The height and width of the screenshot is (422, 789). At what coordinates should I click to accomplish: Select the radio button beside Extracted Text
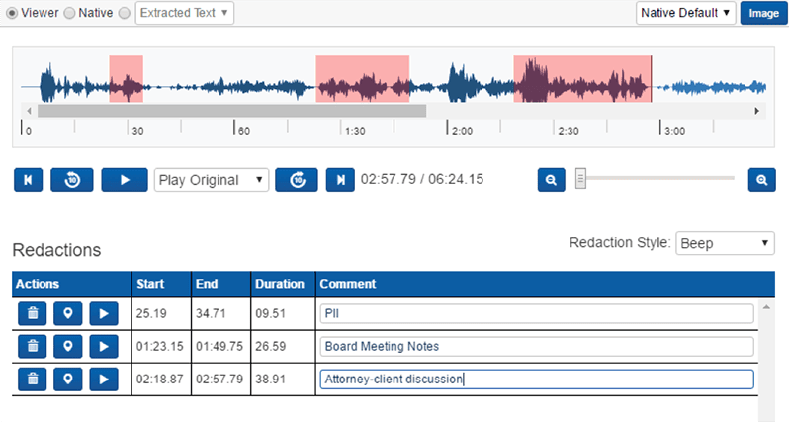(x=125, y=13)
